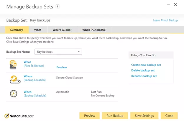Click the clock icon beside When
The width and height of the screenshot is (184, 121).
coord(13,94)
